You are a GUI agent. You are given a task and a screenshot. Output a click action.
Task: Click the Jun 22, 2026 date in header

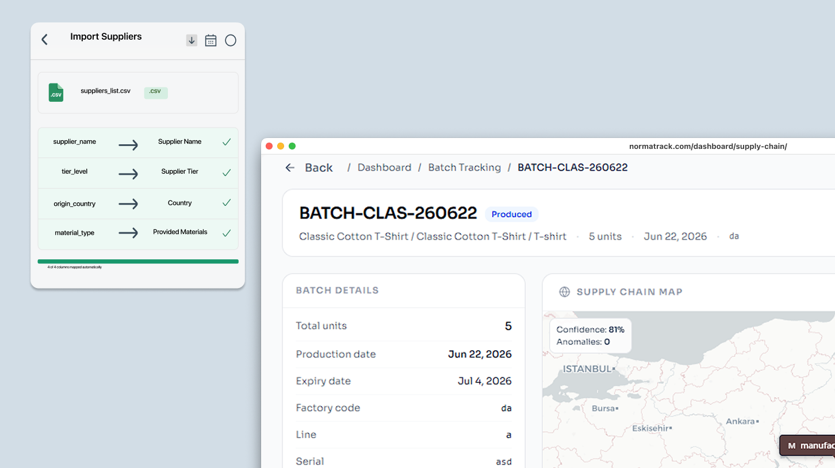pyautogui.click(x=675, y=236)
